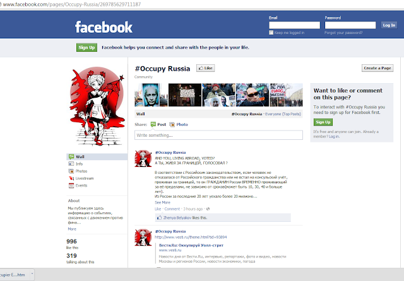This screenshot has width=404, height=281.
Task: Open the downloaded .htm file in download bar
Action: coord(13,275)
